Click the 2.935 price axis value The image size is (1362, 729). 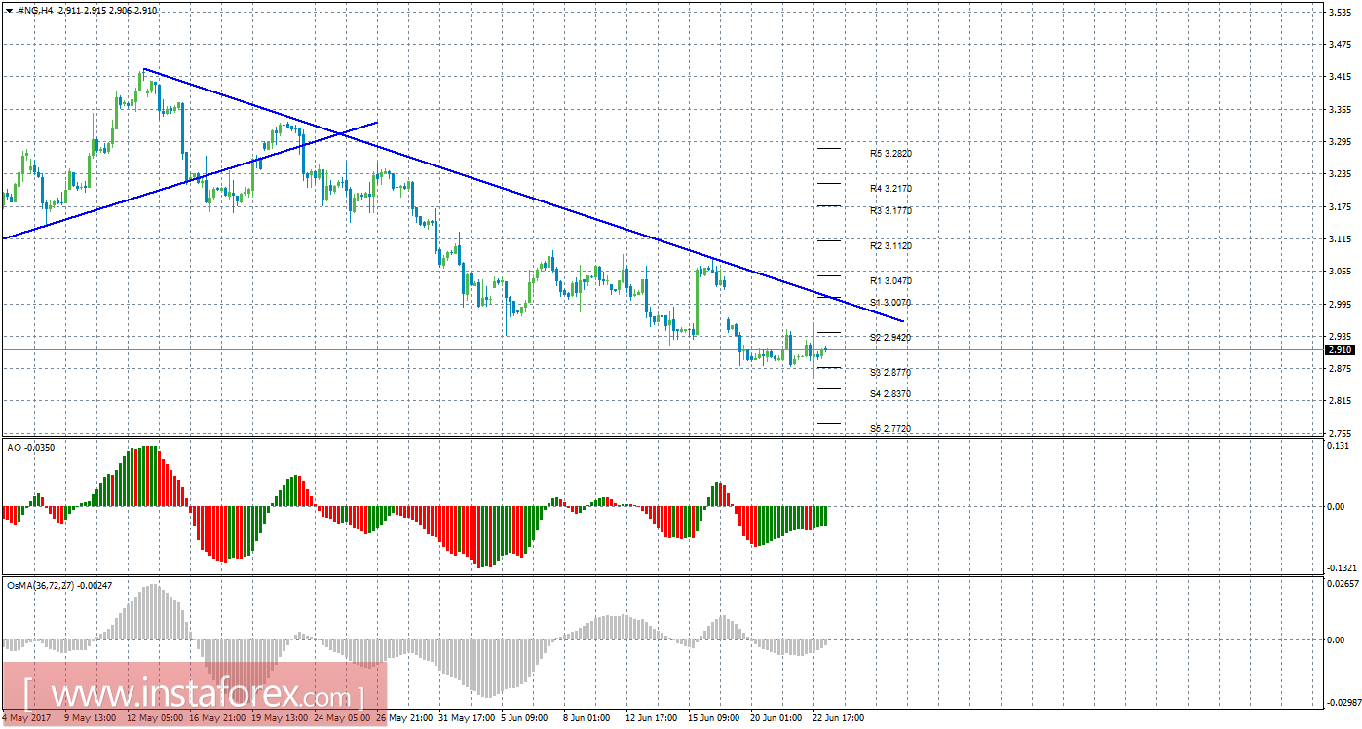(x=1339, y=336)
